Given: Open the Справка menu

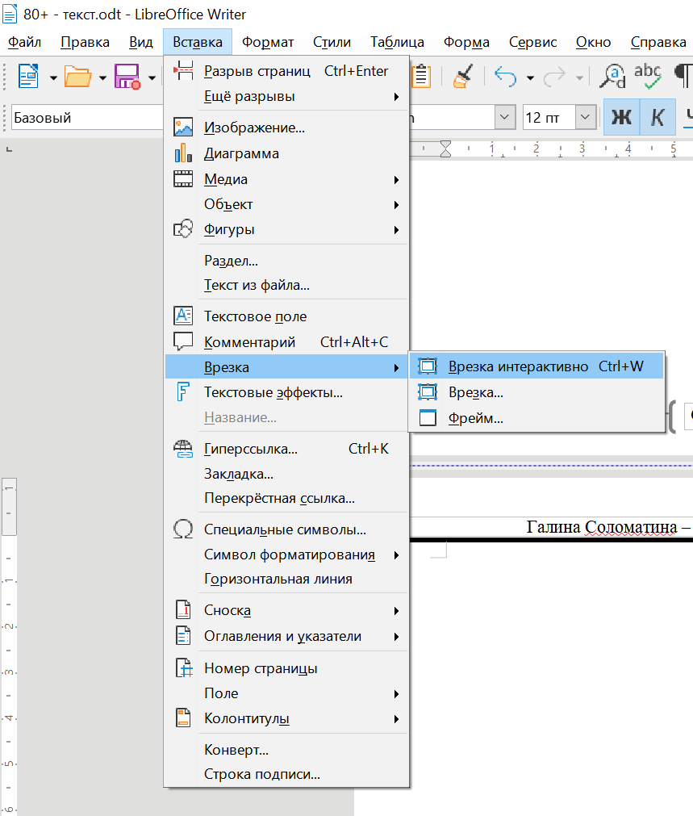Looking at the screenshot, I should click(x=658, y=42).
